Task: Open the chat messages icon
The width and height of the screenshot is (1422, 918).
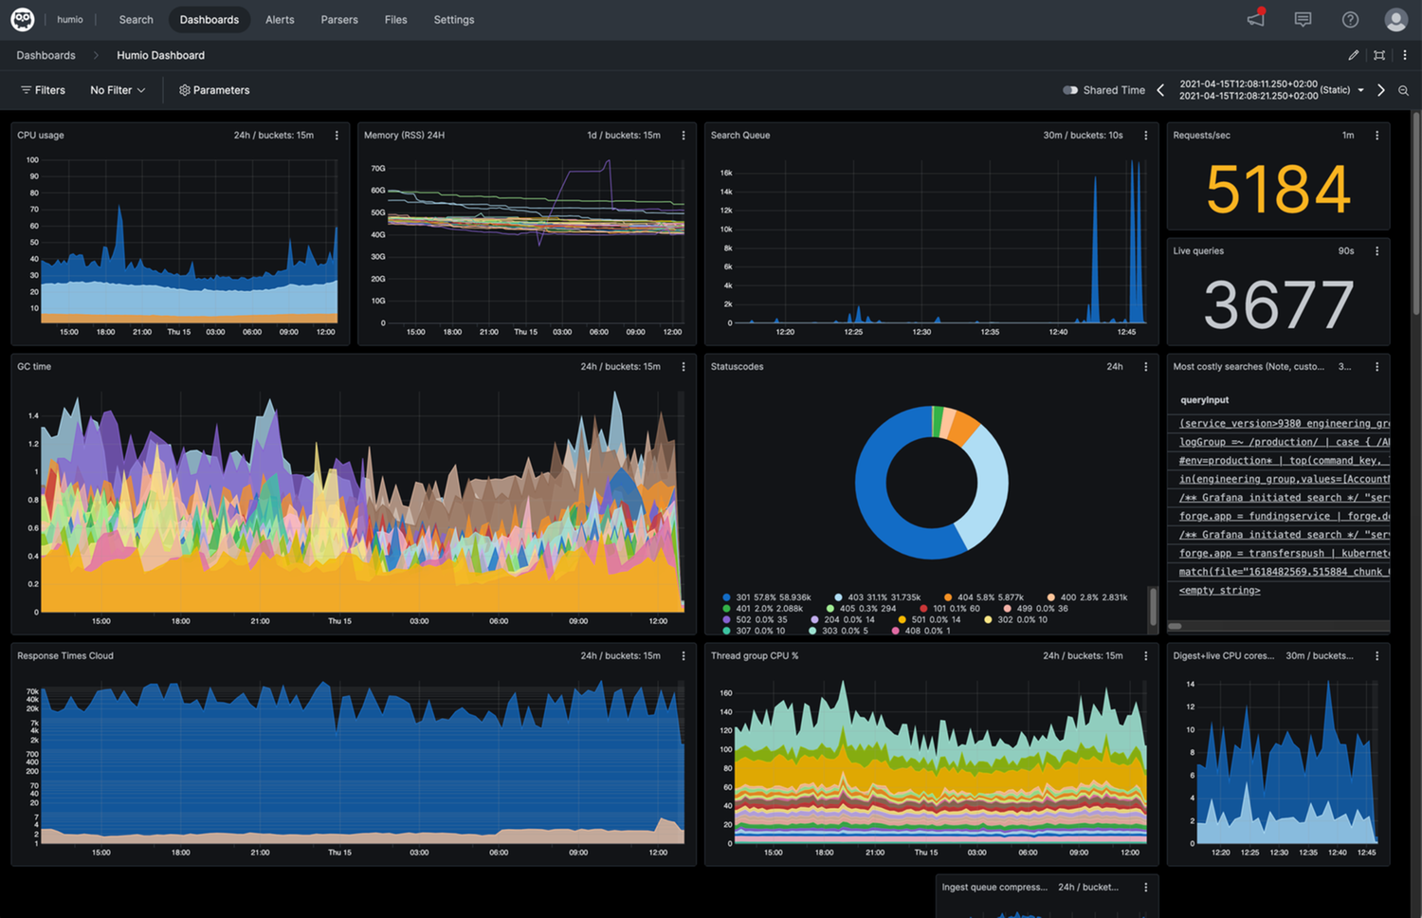Action: pos(1303,19)
